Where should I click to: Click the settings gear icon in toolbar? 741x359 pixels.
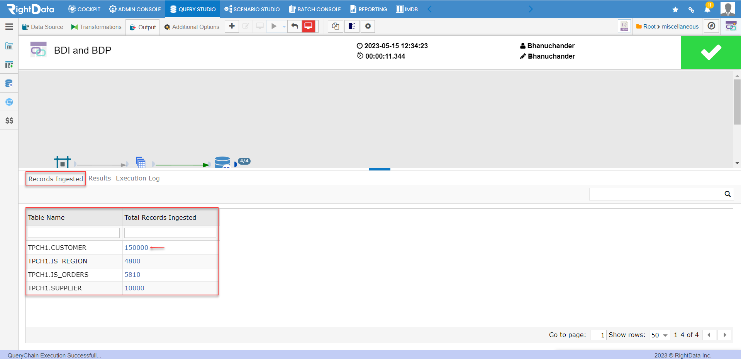(x=368, y=26)
